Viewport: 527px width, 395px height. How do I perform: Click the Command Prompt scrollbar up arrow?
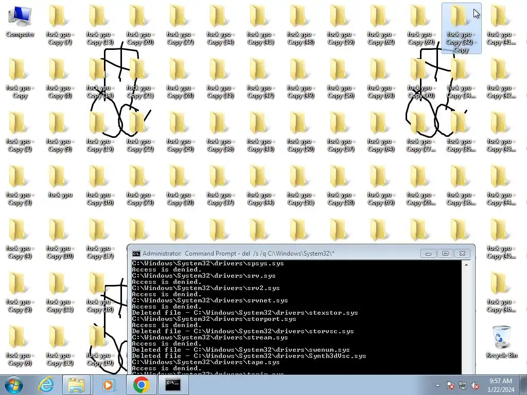coord(466,265)
